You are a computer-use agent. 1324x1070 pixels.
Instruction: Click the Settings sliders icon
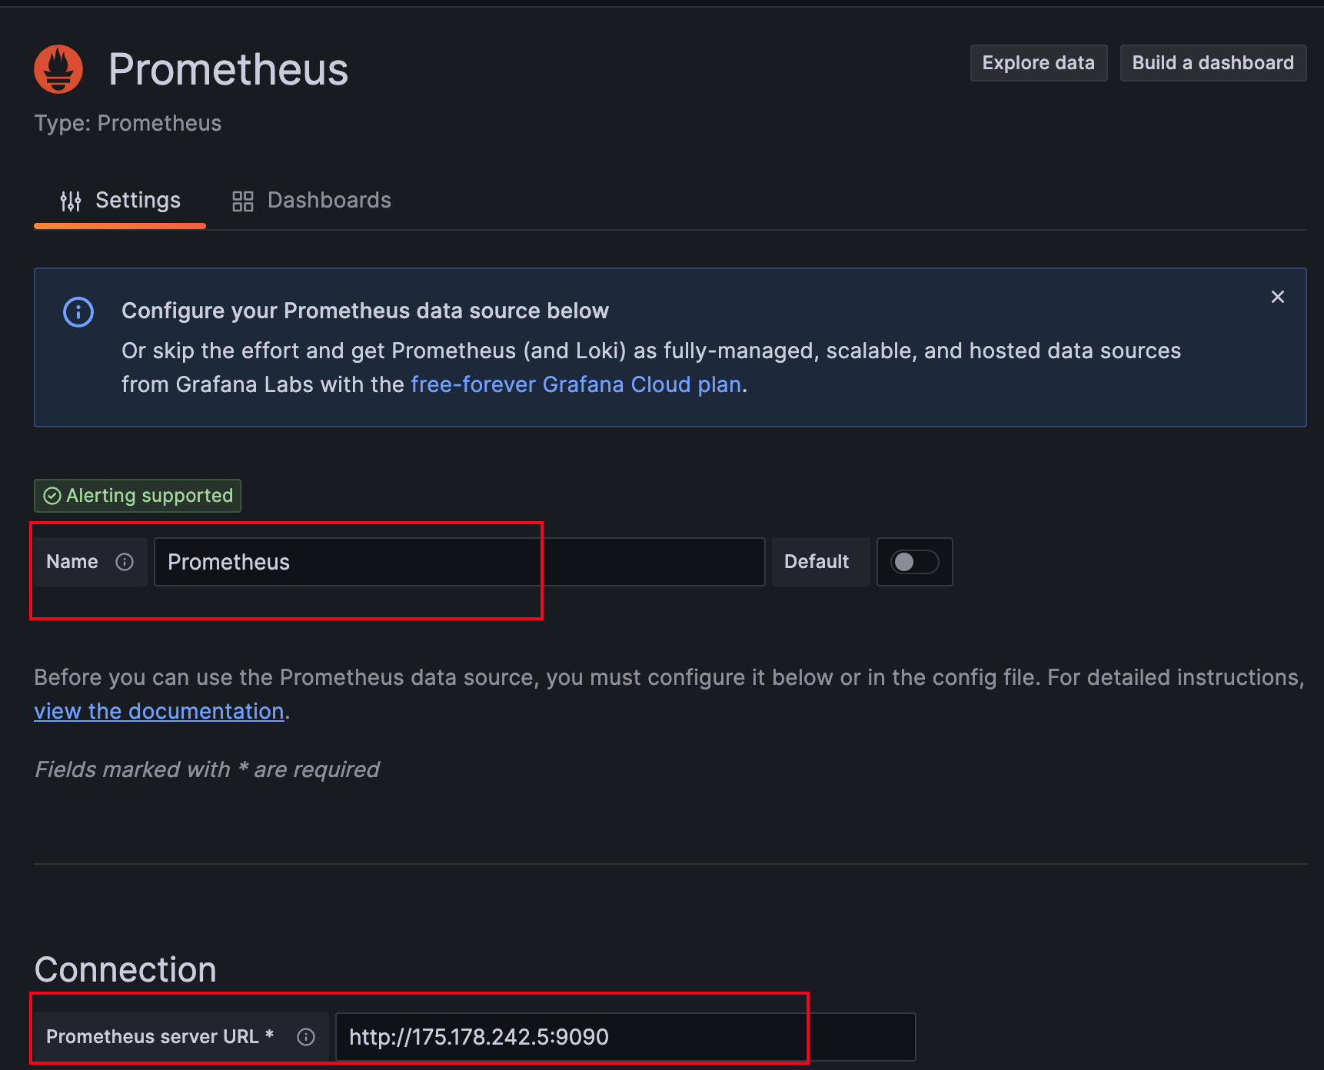(x=71, y=201)
